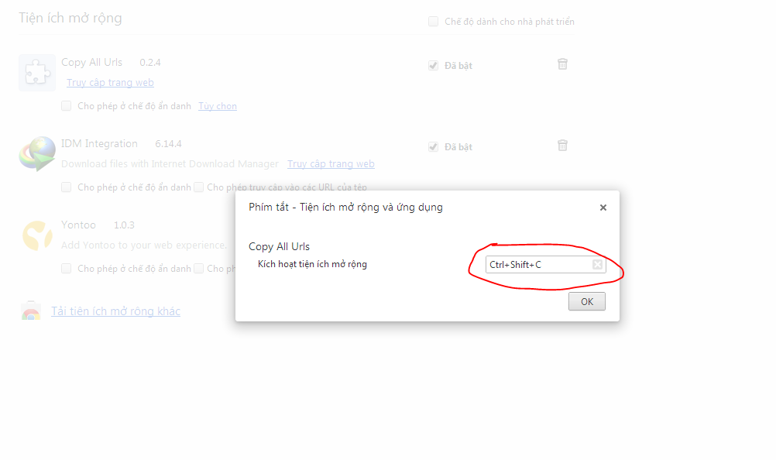Click OK in the shortcut dialog
Screen dimensions: 776x460
[x=586, y=301]
